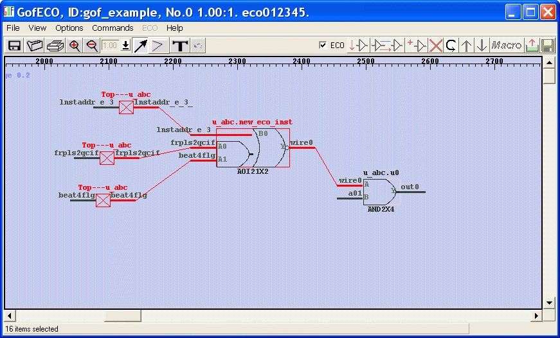The image size is (560, 338).
Task: Uncheck the ECO checkbox
Action: 323,46
